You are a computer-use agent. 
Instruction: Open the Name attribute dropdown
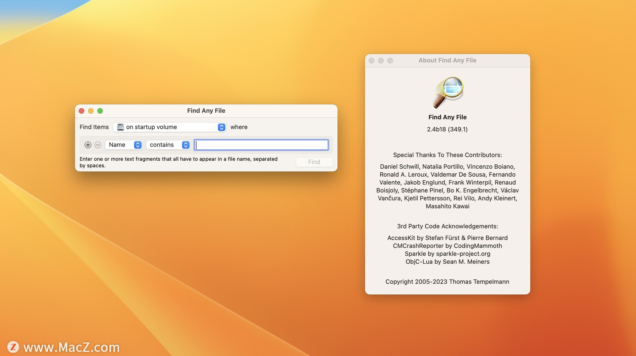point(124,145)
